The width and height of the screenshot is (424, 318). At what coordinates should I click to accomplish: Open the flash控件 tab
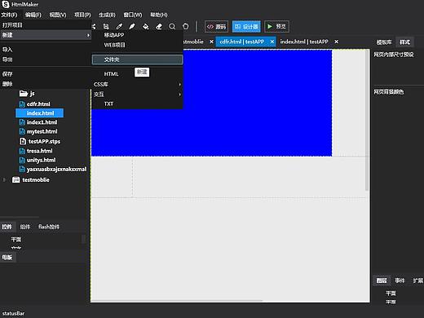(49, 227)
